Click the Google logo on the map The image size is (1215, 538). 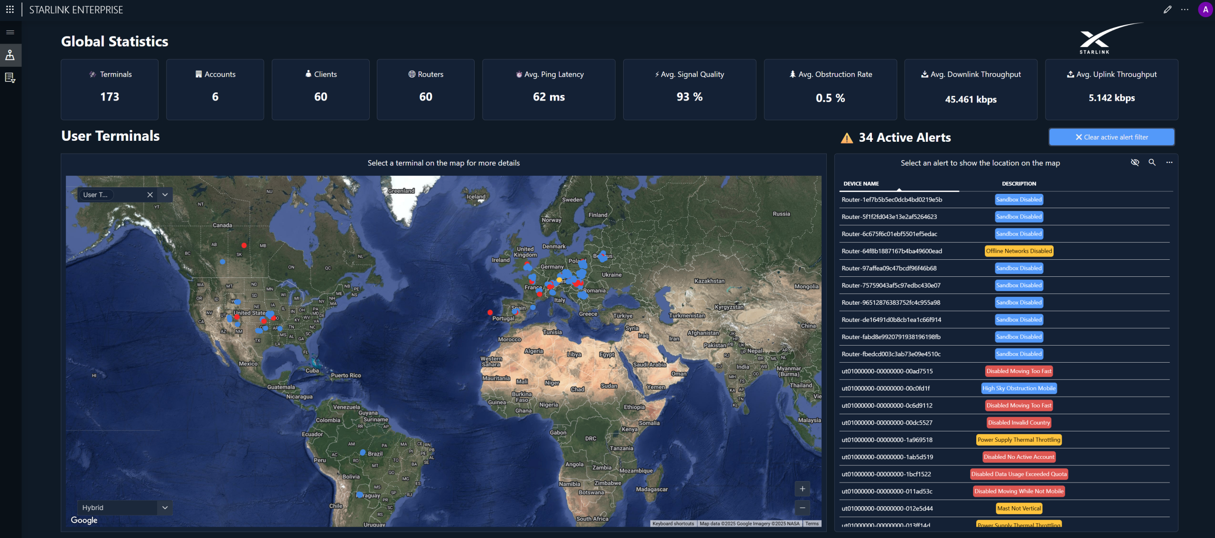pos(84,520)
